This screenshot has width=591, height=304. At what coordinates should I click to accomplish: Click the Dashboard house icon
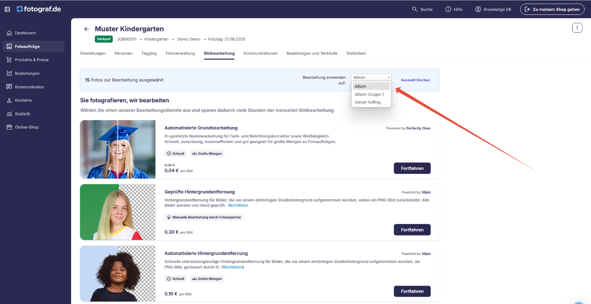pos(9,33)
